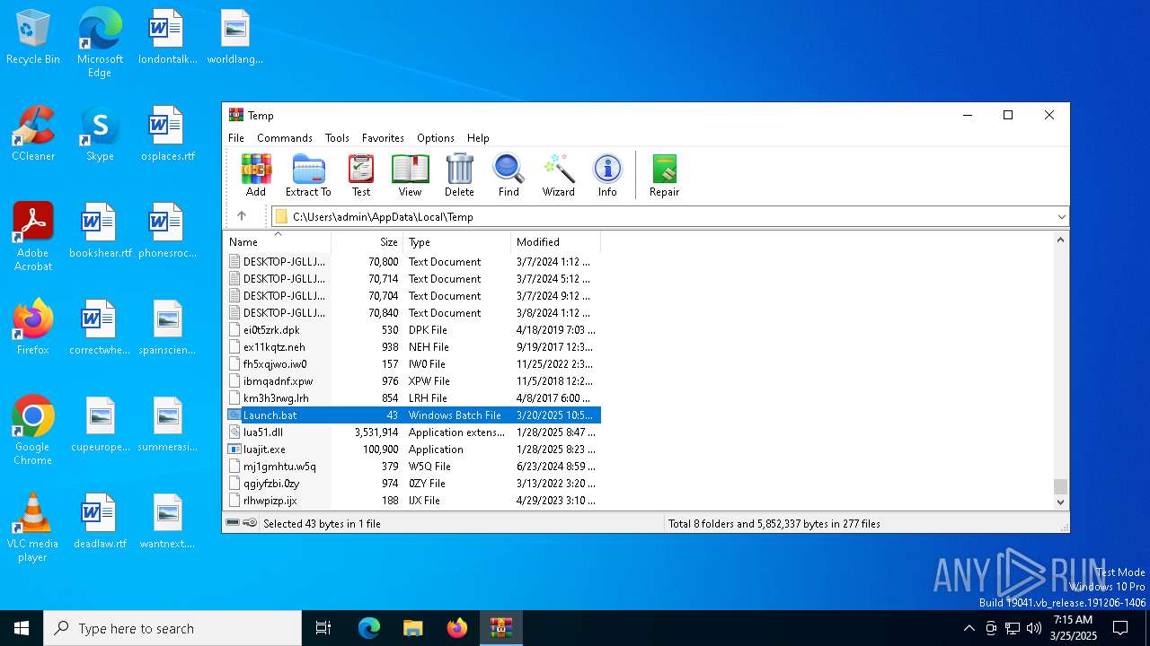Image resolution: width=1150 pixels, height=646 pixels.
Task: Select ex11kqtz.neh file
Action: pyautogui.click(x=274, y=347)
